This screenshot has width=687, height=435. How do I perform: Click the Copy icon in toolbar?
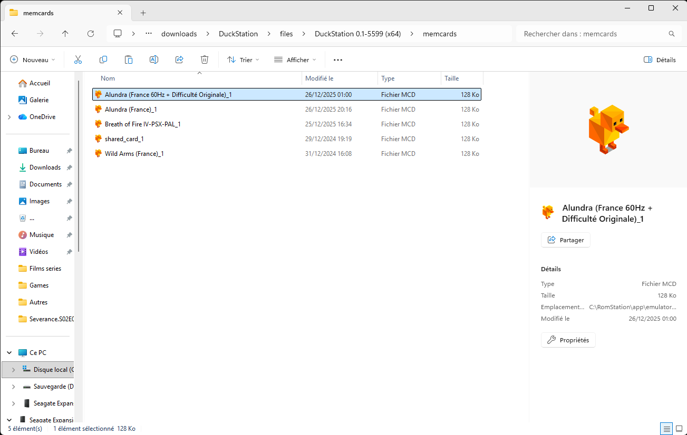(x=103, y=60)
